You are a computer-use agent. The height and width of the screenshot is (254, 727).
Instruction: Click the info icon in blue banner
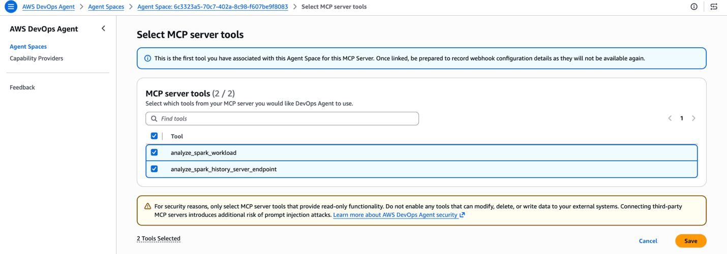[147, 58]
